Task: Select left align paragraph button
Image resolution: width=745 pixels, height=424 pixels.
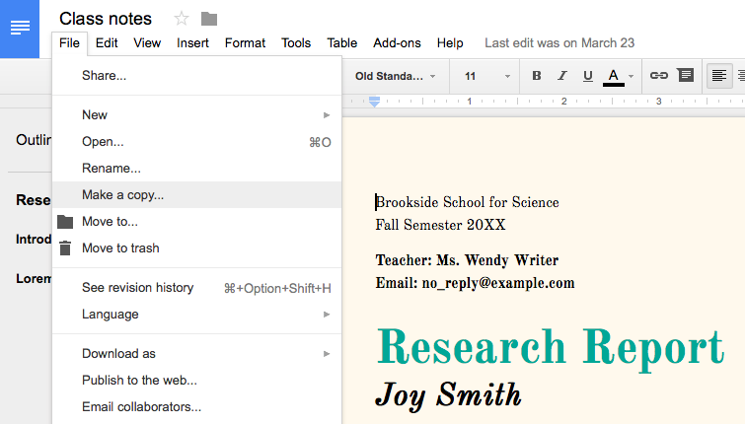Action: coord(719,76)
